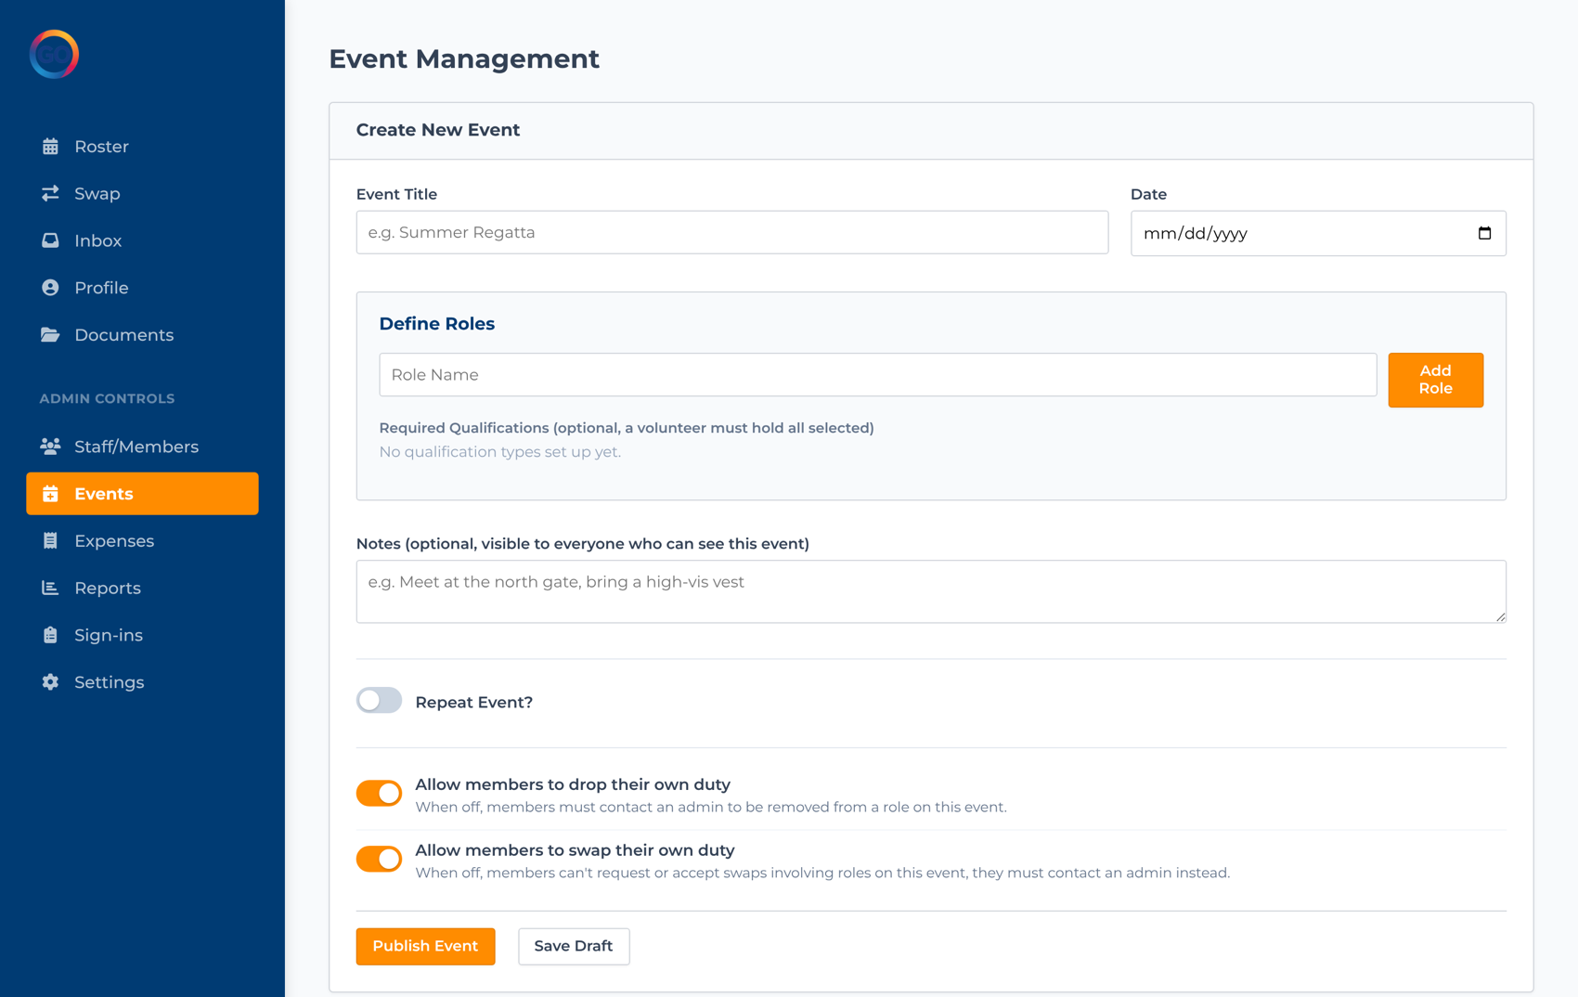Click the Define Roles heading
1578x997 pixels.
point(437,324)
